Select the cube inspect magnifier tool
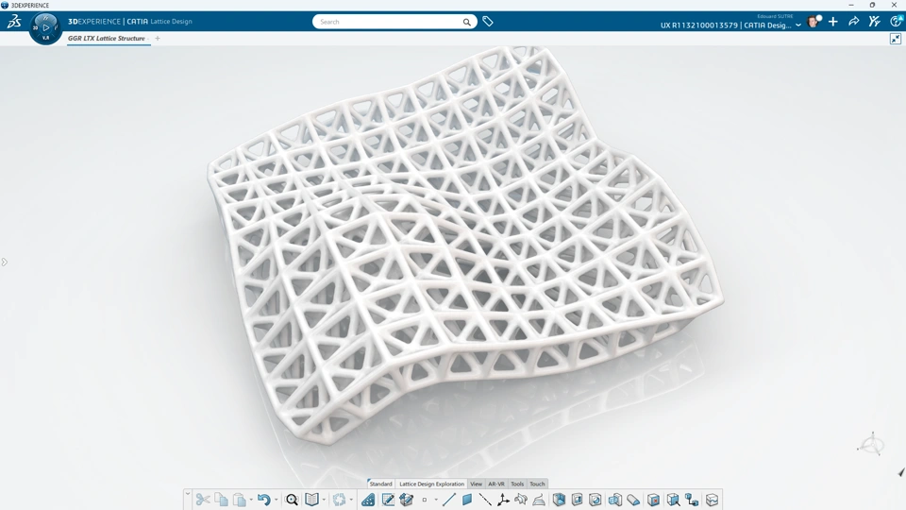This screenshot has height=510, width=906. 673,499
